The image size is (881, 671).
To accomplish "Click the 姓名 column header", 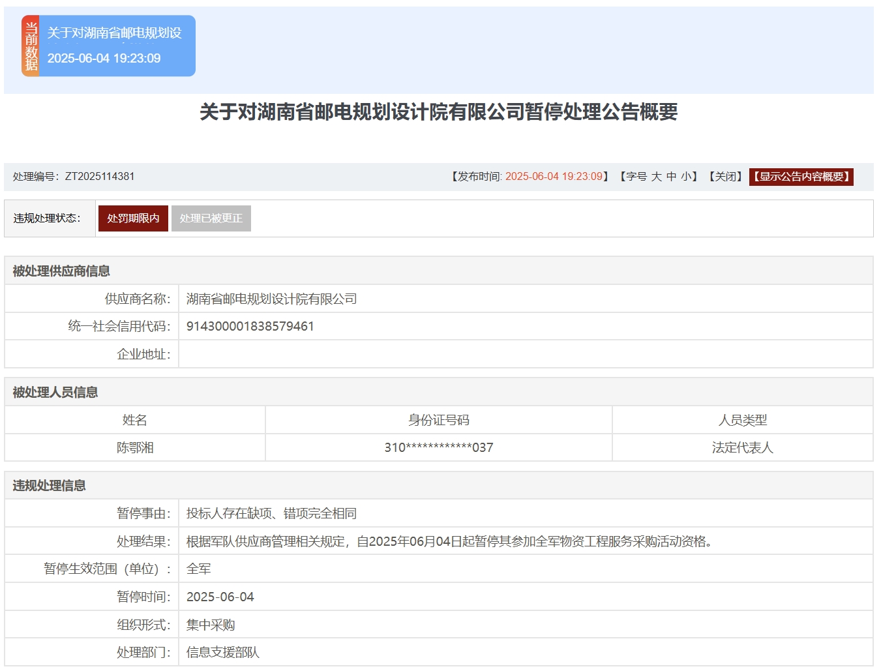I will tap(135, 421).
